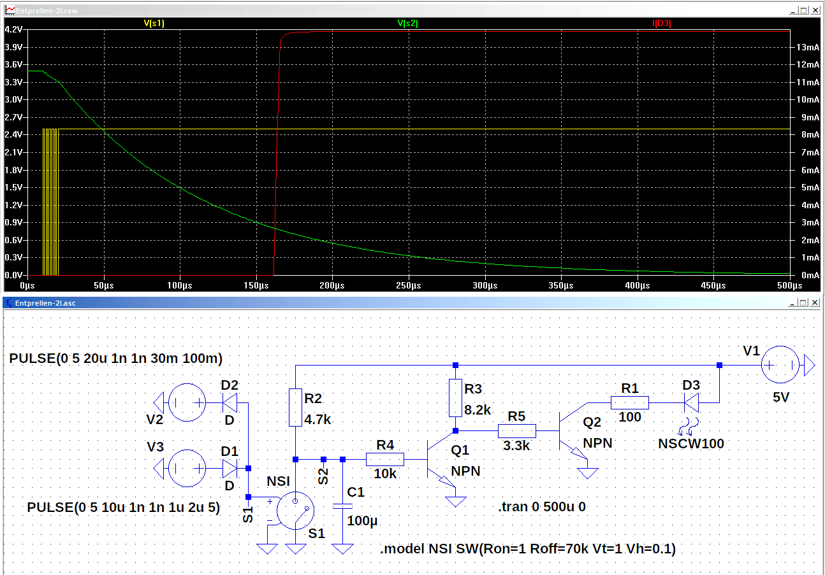Click the R2 resistor symbol
The width and height of the screenshot is (825, 575).
pos(295,408)
